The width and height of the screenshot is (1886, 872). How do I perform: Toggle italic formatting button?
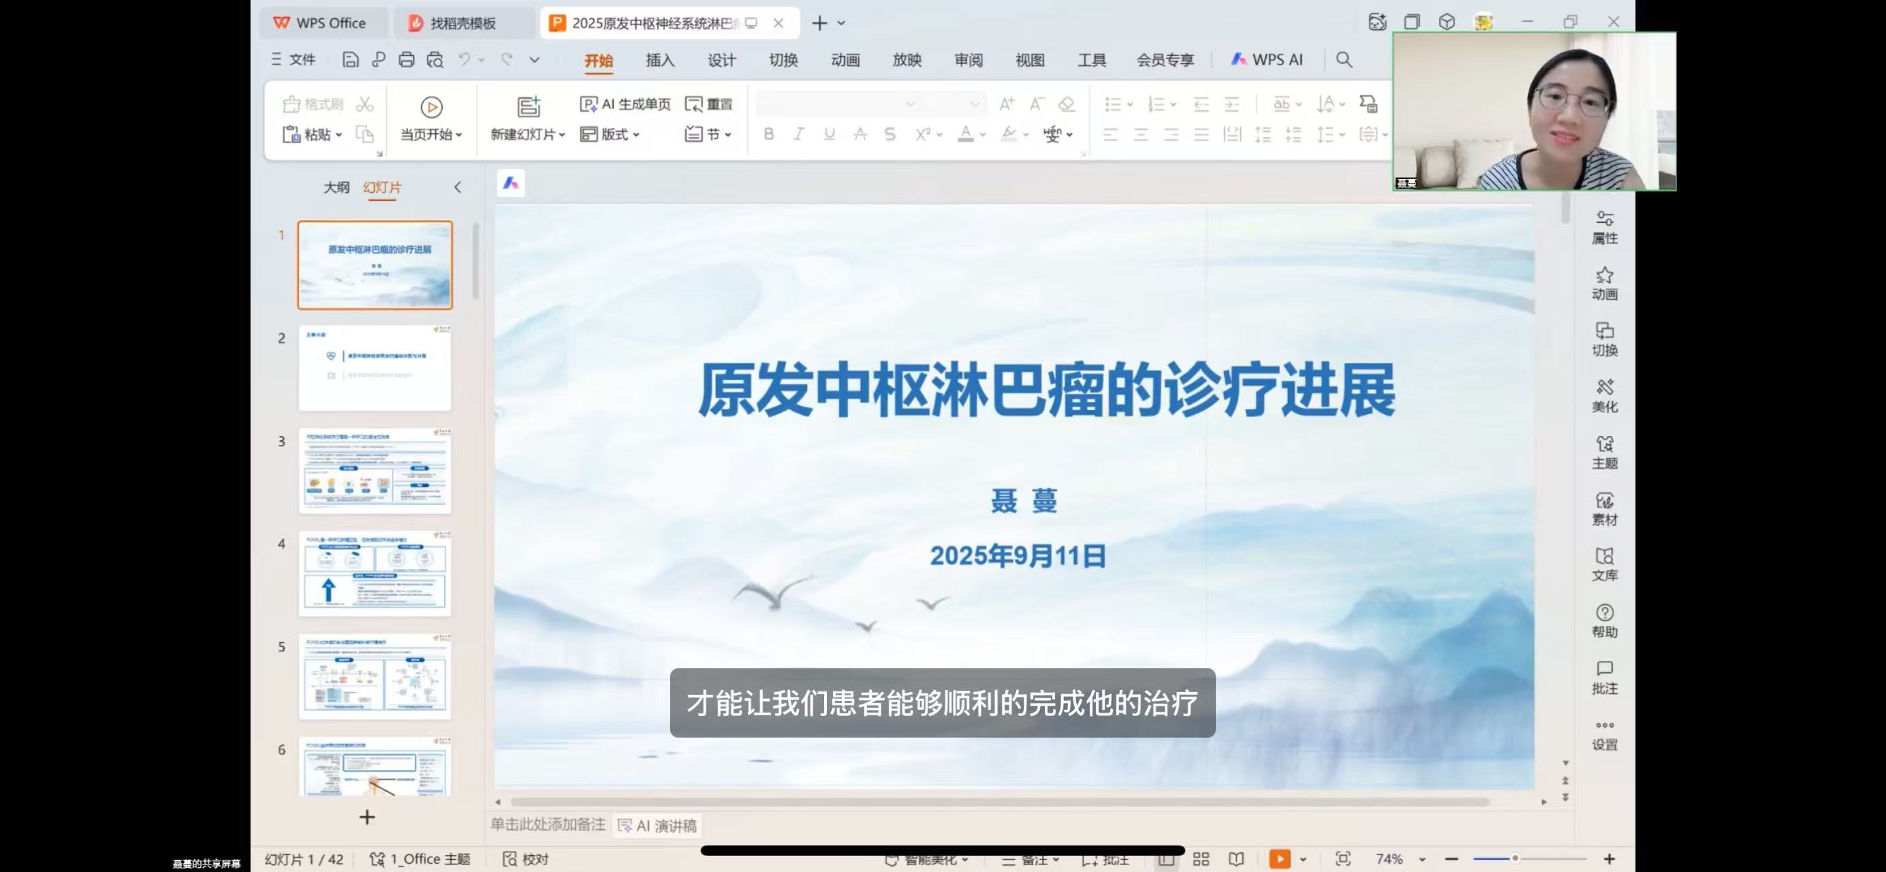pos(799,134)
